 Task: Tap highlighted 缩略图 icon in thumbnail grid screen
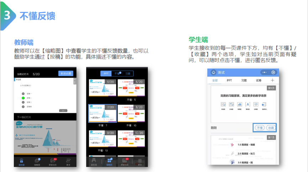tap(109, 161)
